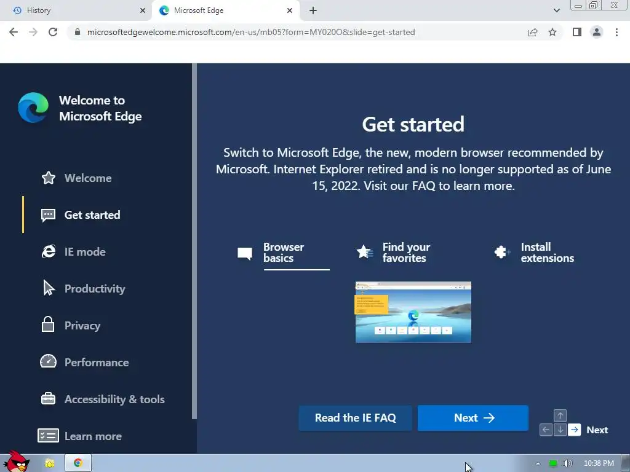Open the Privacy section
Viewport: 630px width, 472px height.
(x=82, y=326)
